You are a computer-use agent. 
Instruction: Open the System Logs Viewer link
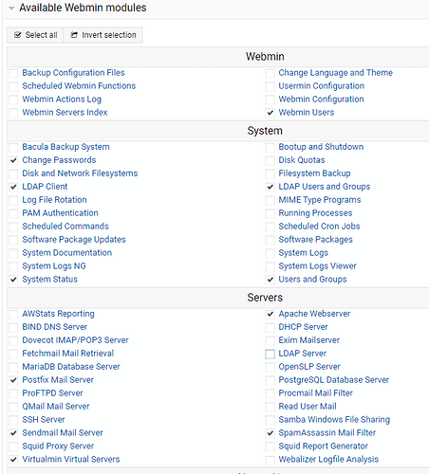click(317, 266)
